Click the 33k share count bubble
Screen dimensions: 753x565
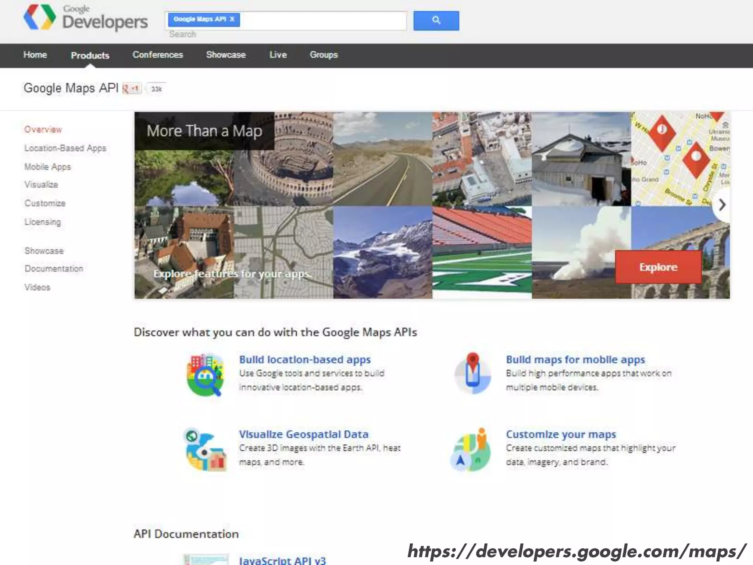[156, 89]
